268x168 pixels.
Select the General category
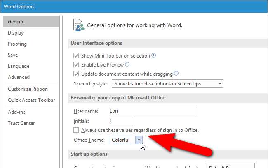pos(16,22)
